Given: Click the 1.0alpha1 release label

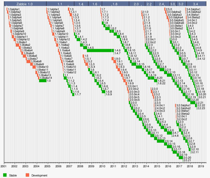Looking at the screenshot, I should (14, 9).
